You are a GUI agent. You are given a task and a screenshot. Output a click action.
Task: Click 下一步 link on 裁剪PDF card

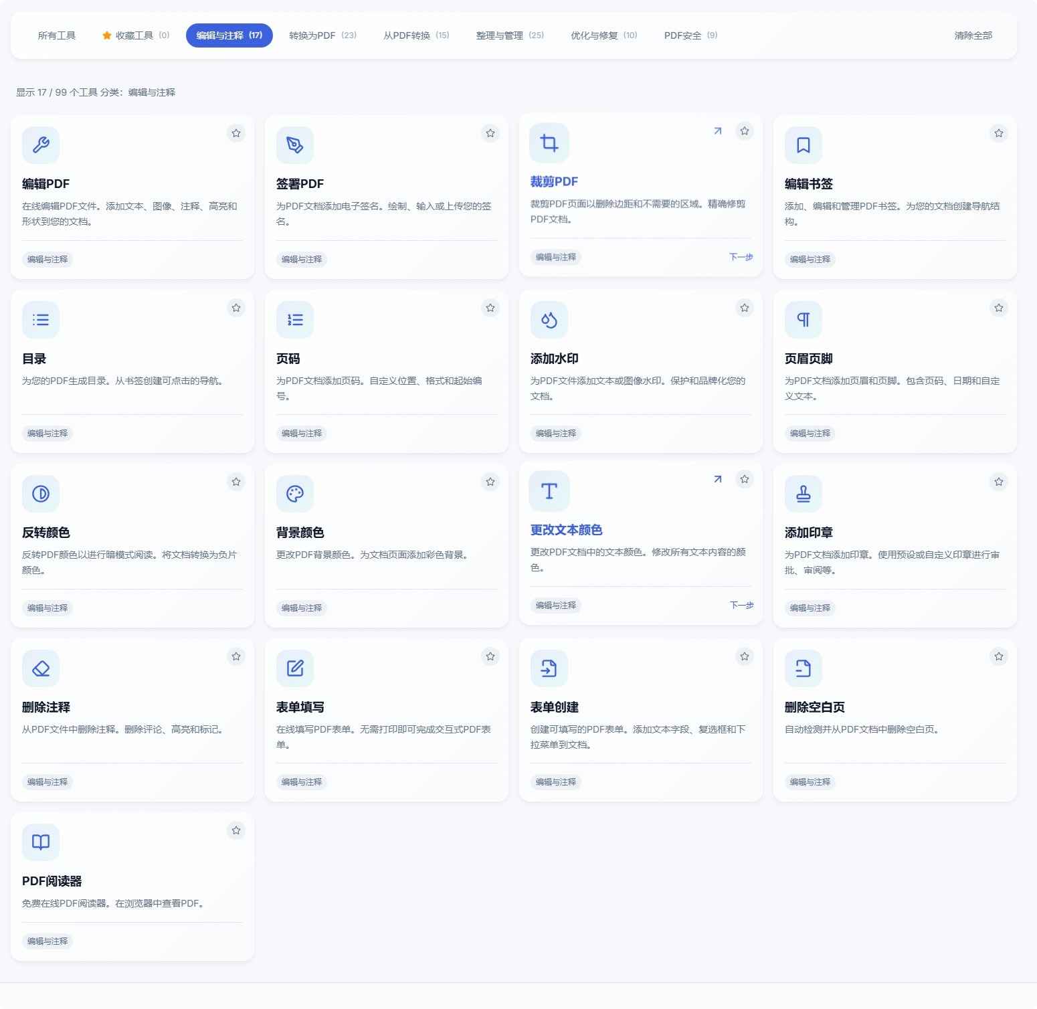741,257
